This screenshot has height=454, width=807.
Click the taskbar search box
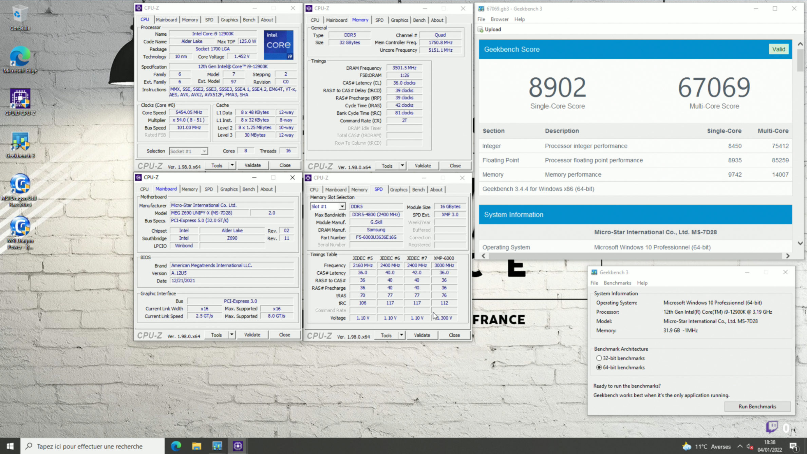(x=92, y=446)
